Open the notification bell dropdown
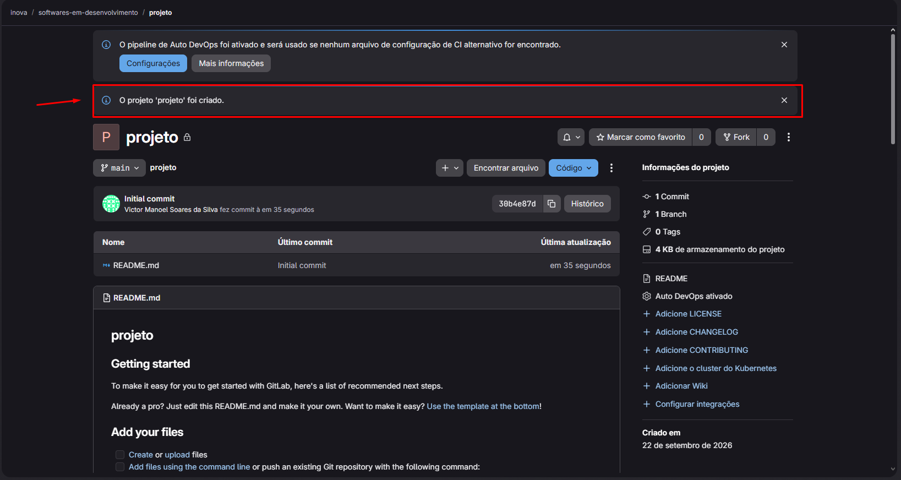The height and width of the screenshot is (480, 901). (x=571, y=137)
